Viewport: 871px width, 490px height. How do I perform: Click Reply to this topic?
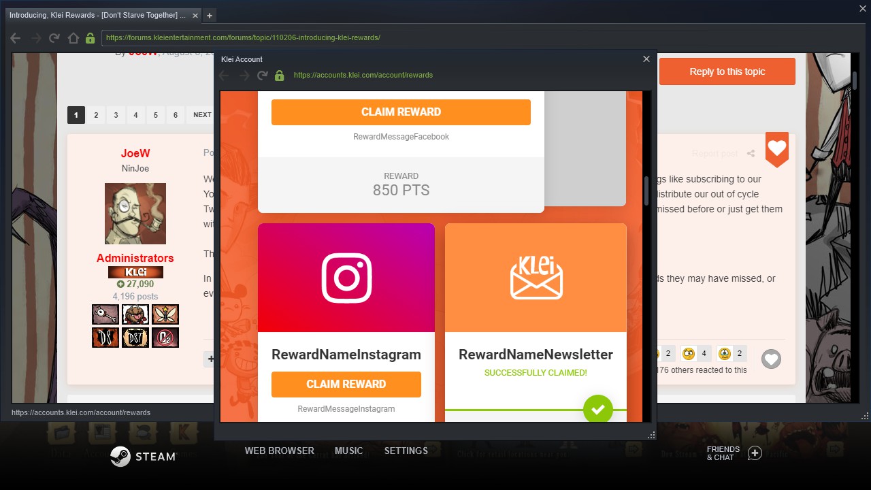click(727, 71)
